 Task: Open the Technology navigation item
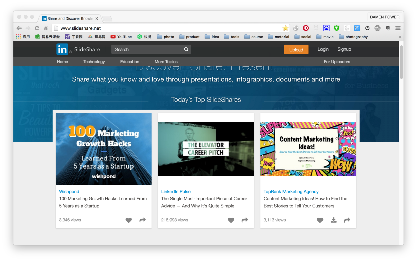(x=94, y=62)
